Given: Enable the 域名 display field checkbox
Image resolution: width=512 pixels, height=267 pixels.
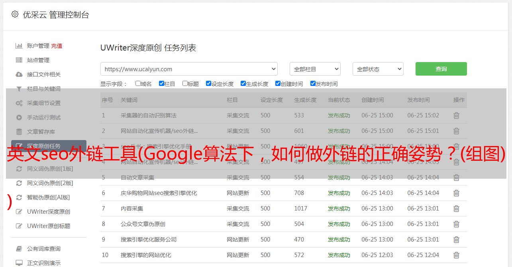Looking at the screenshot, I should [138, 84].
